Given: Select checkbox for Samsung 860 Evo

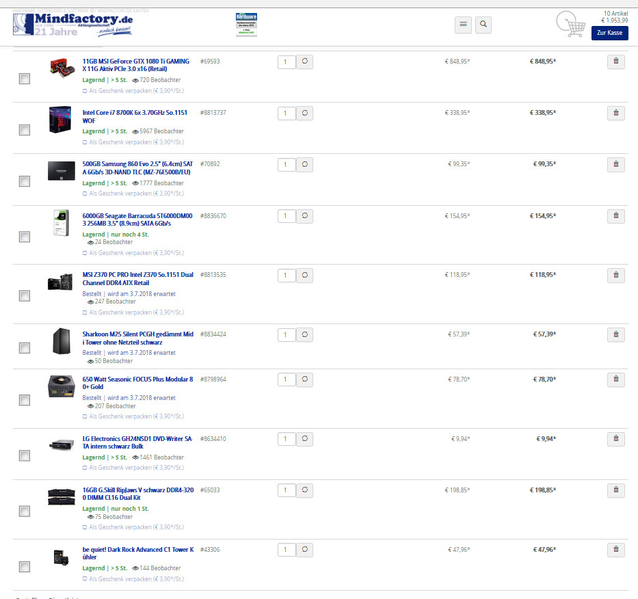Looking at the screenshot, I should [25, 181].
